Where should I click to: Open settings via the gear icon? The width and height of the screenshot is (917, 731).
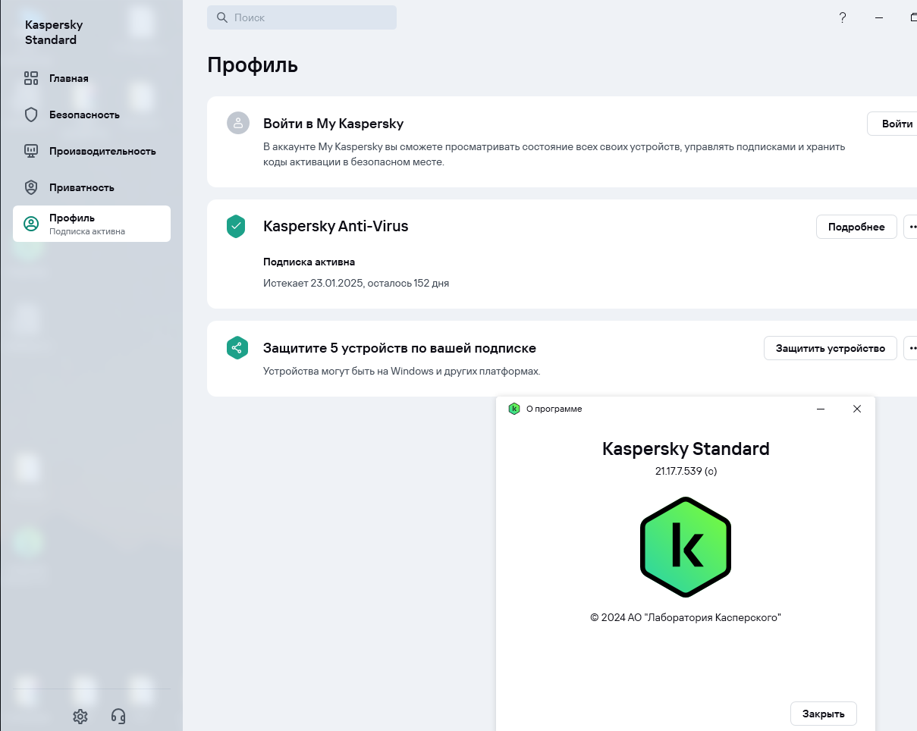[80, 716]
